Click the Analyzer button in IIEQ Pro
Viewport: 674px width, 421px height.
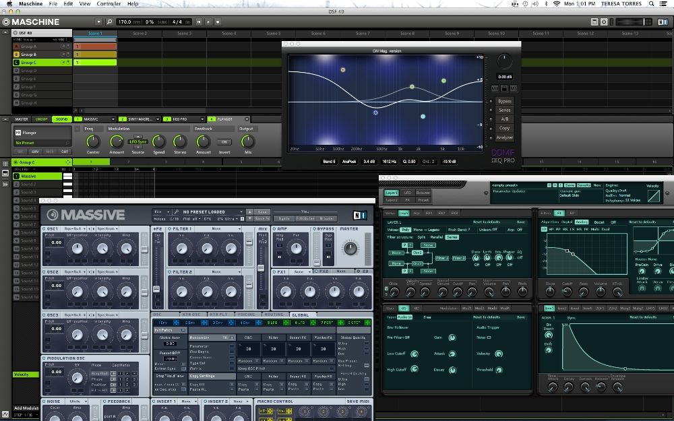[503, 137]
